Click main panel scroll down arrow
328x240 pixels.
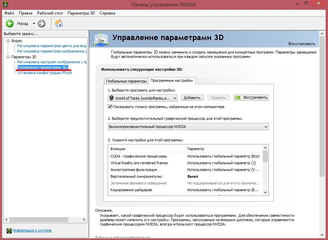point(322,235)
